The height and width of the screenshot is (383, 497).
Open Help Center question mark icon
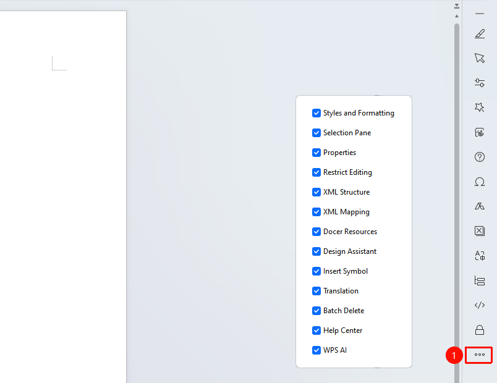(x=480, y=157)
